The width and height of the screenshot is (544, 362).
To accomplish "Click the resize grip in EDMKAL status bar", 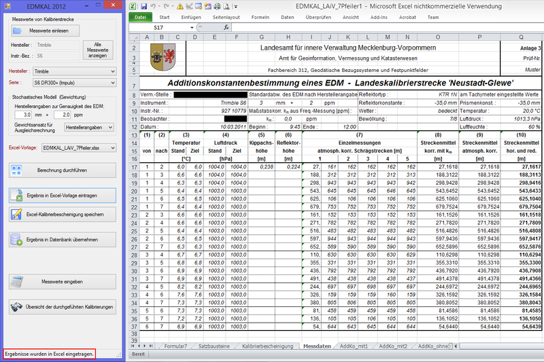I will pyautogui.click(x=118, y=355).
